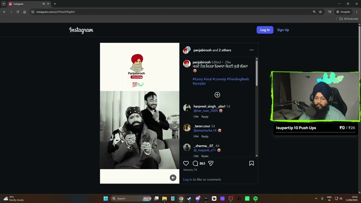Image resolution: width=361 pixels, height=203 pixels.
Task: Open the taskbar volume control
Action: point(341,198)
